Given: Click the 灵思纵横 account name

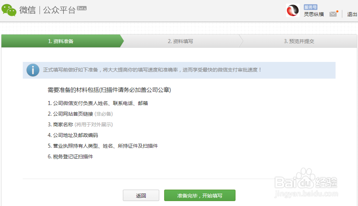Looking at the screenshot, I should tap(314, 14).
